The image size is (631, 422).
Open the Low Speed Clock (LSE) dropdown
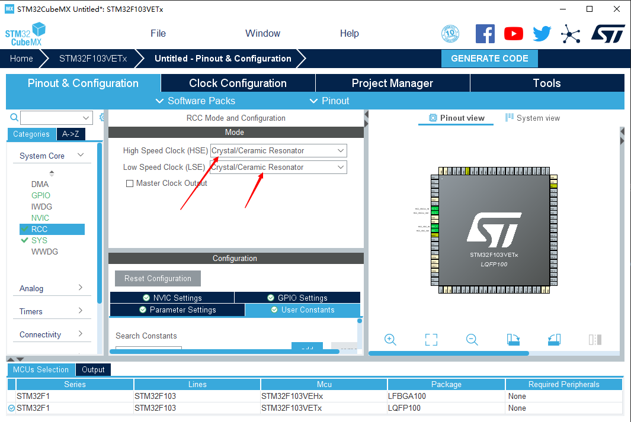(x=278, y=167)
